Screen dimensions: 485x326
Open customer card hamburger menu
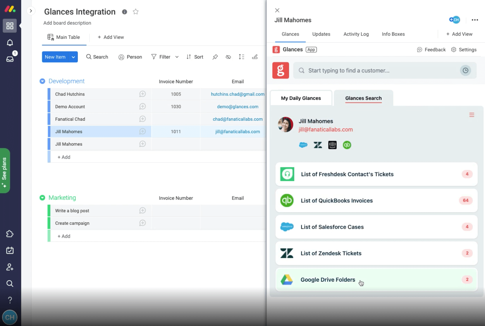[x=472, y=115]
